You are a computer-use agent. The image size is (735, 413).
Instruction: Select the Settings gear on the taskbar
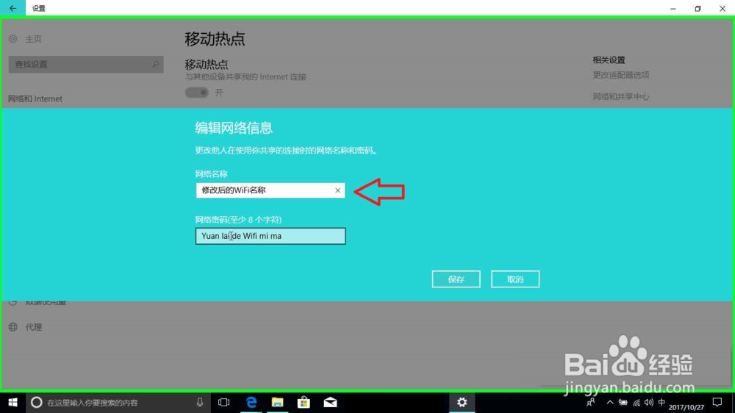coord(462,402)
